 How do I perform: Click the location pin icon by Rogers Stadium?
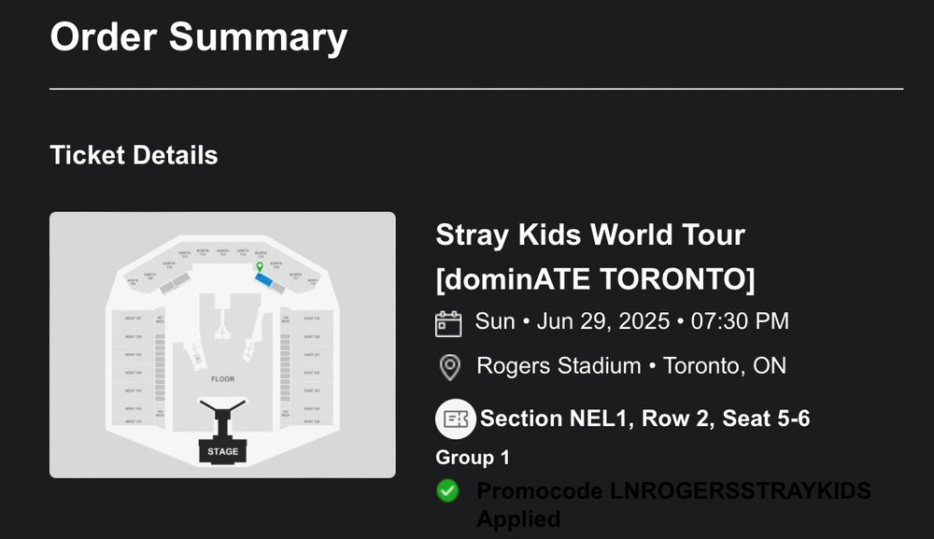click(x=450, y=367)
